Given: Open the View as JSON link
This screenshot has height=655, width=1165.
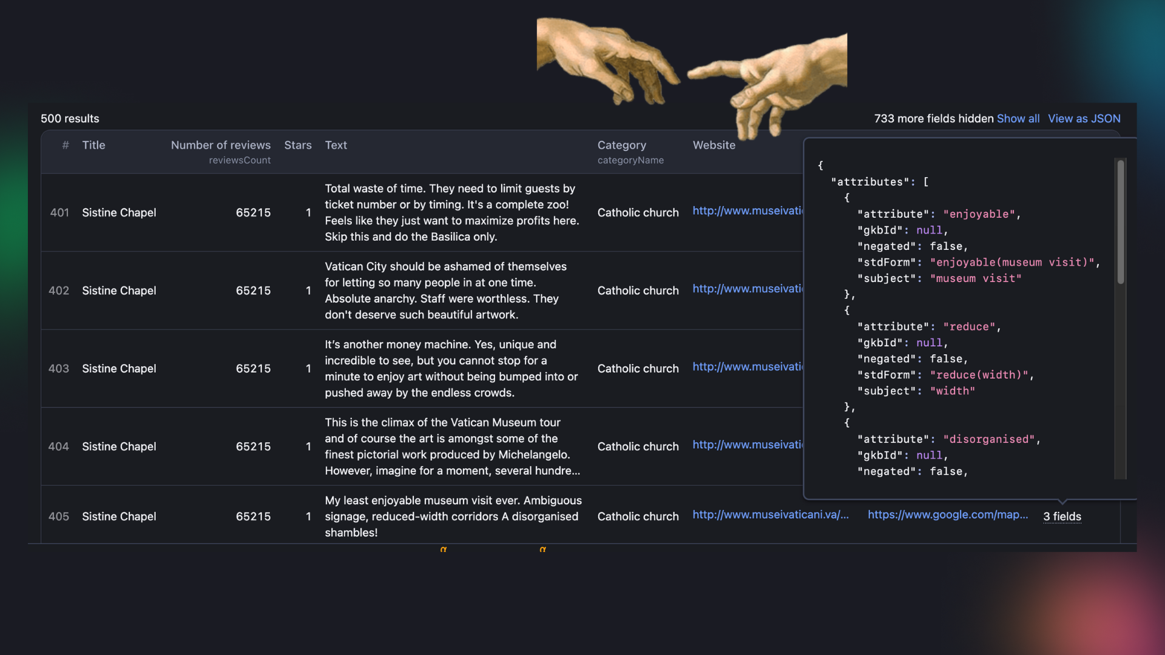Looking at the screenshot, I should tap(1084, 119).
